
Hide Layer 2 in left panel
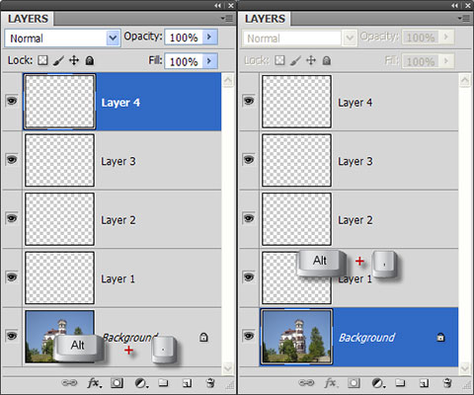tap(12, 218)
